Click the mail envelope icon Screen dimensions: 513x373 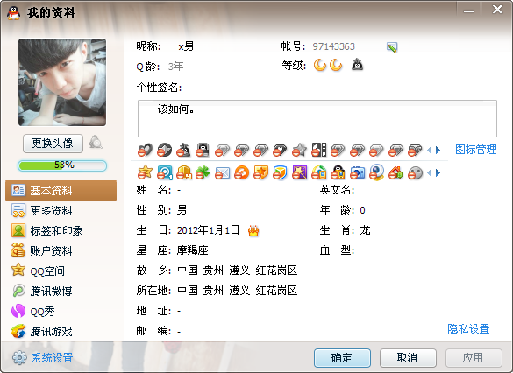click(x=222, y=173)
